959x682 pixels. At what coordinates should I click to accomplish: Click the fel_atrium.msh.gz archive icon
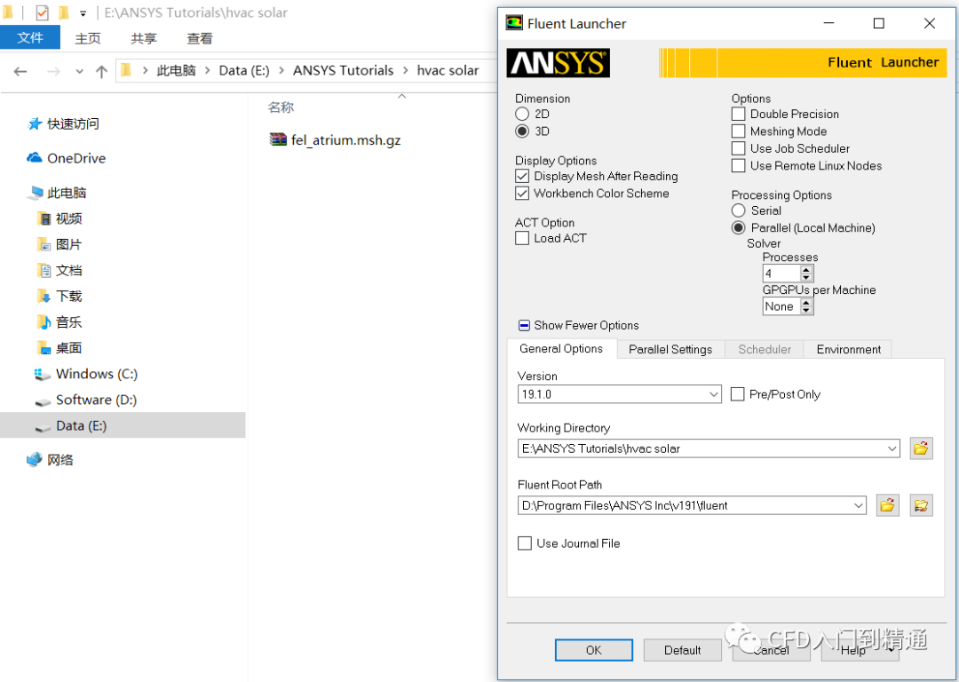point(278,139)
